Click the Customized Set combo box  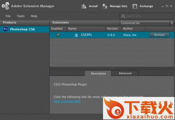coord(147,23)
